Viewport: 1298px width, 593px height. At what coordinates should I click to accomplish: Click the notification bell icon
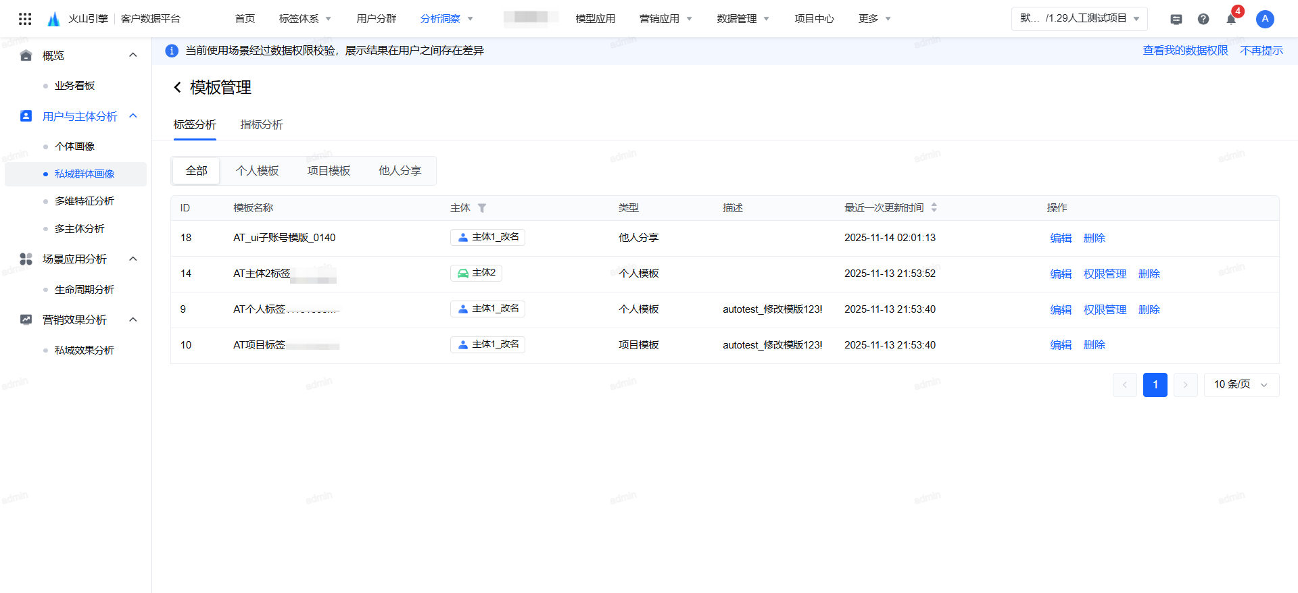(x=1231, y=19)
